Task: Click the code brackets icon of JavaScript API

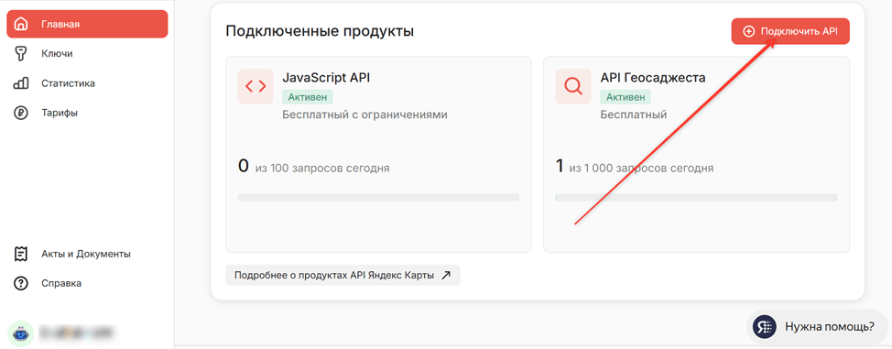Action: [256, 86]
